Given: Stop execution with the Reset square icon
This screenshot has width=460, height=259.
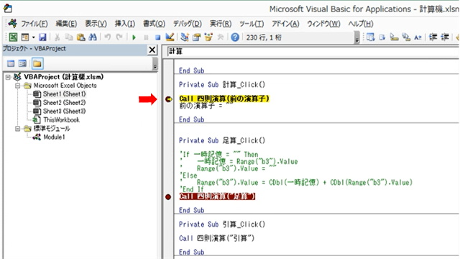Looking at the screenshot, I should coord(158,37).
